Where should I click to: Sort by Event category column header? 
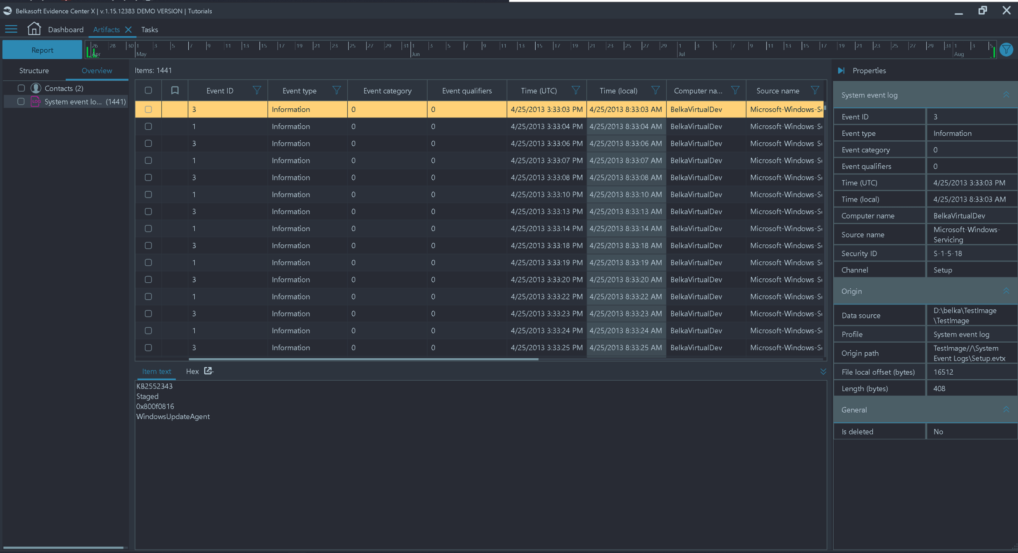tap(387, 91)
